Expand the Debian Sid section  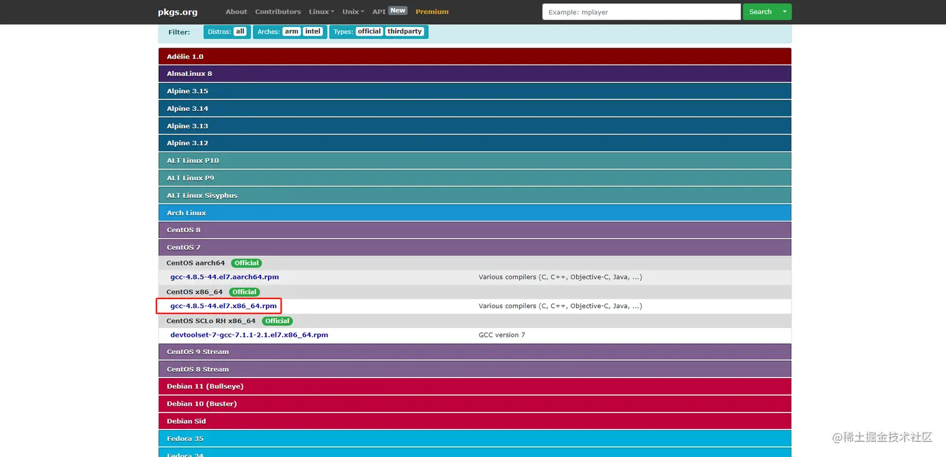click(x=475, y=421)
